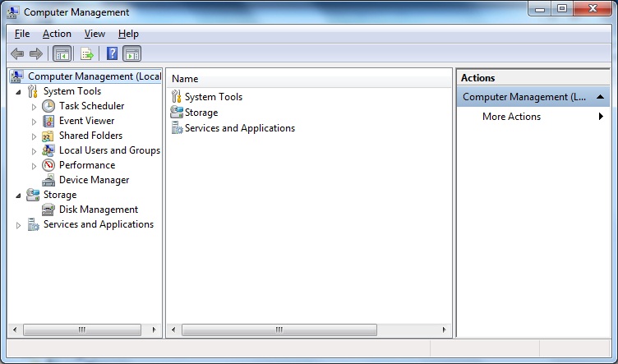Open Help via blue question mark icon
The image size is (618, 364).
coord(112,53)
